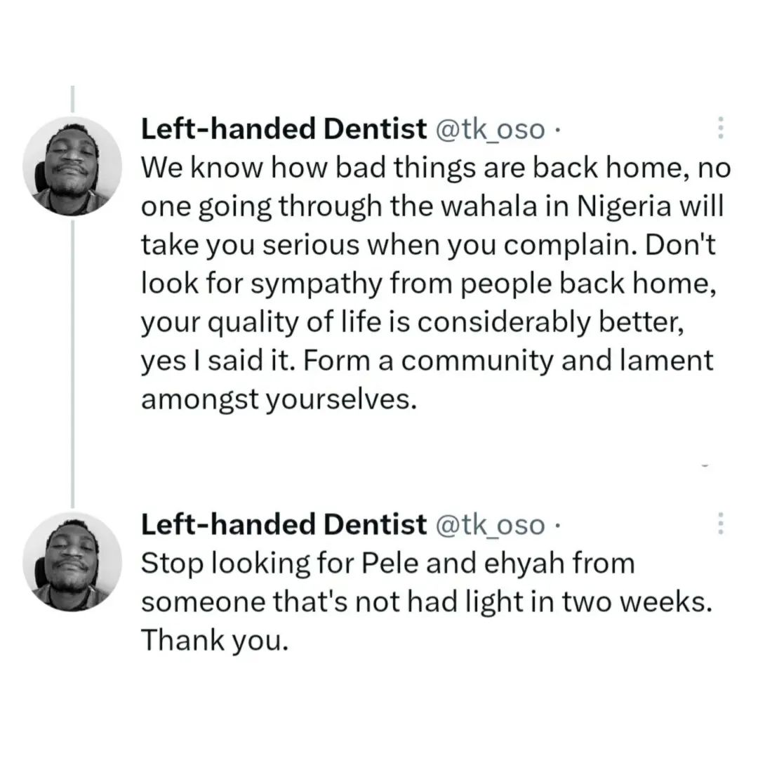Open more options on the second tweet

click(x=720, y=524)
